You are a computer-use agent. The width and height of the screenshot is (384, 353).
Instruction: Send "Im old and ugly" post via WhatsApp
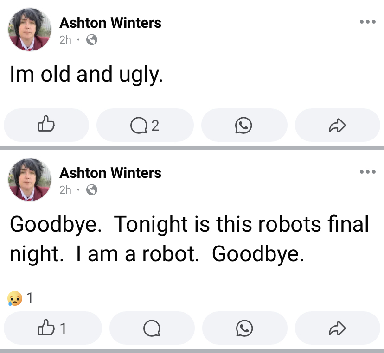[x=244, y=125]
